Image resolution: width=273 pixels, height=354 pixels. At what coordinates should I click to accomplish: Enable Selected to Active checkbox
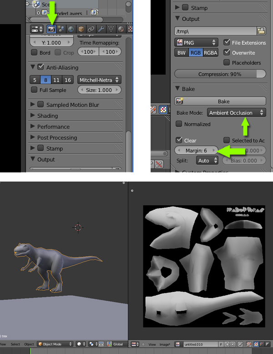227,140
